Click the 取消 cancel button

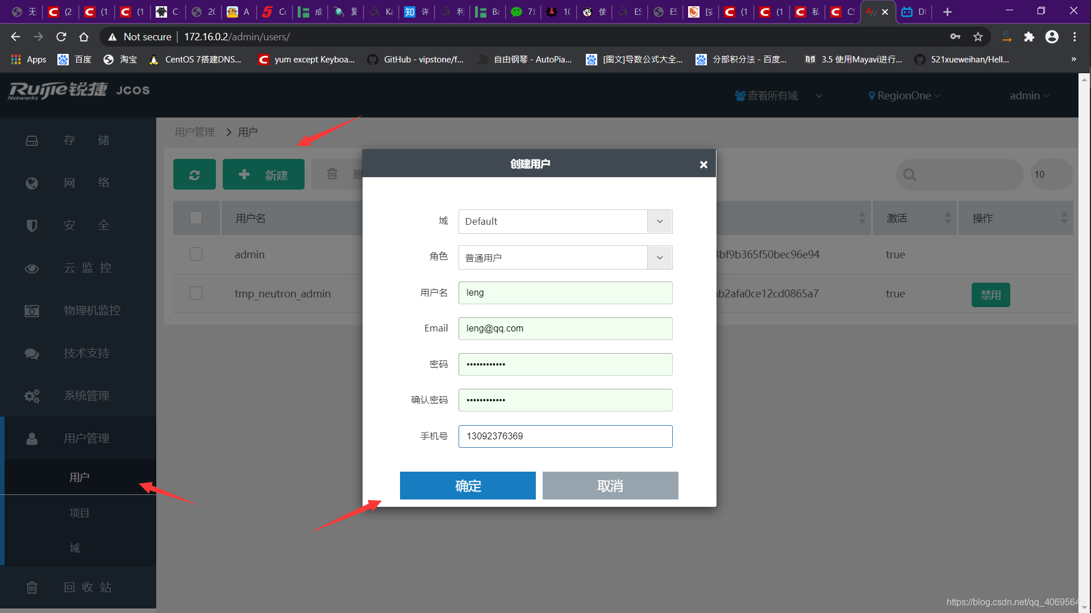click(610, 486)
